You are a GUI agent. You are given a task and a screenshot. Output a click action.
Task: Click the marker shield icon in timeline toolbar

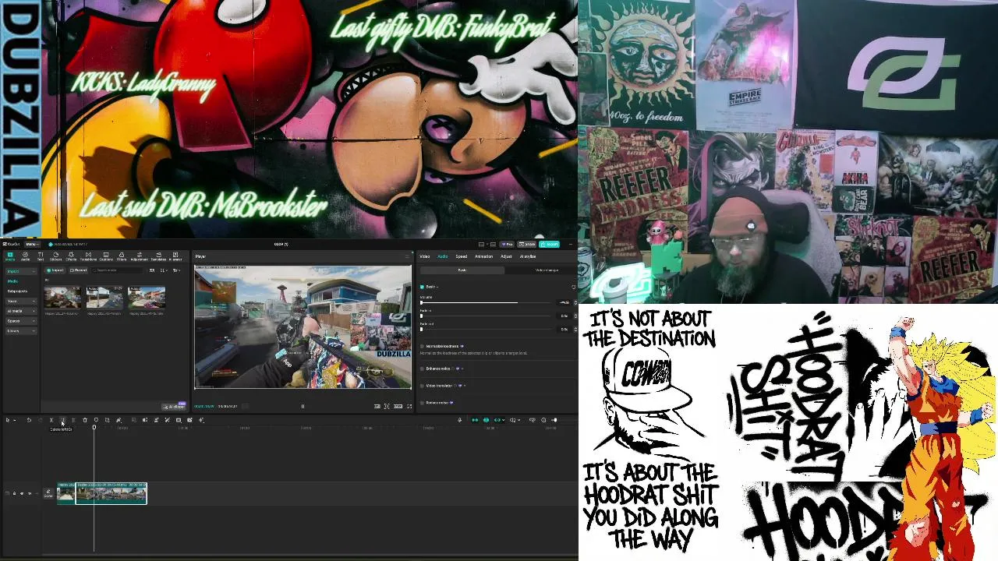[x=96, y=420]
